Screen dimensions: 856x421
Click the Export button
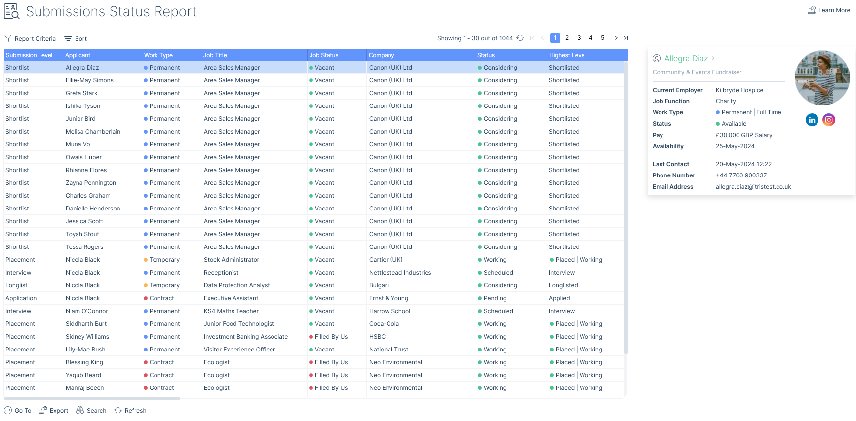(54, 410)
